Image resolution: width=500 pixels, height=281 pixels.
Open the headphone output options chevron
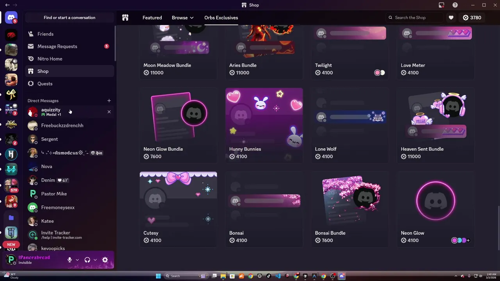point(95,260)
